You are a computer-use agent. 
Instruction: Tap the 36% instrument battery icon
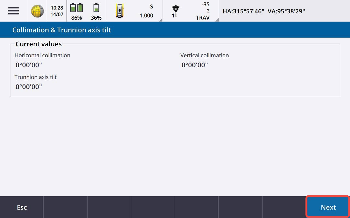coord(96,11)
